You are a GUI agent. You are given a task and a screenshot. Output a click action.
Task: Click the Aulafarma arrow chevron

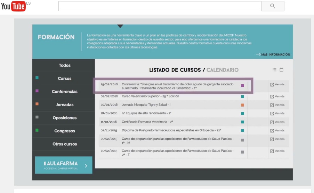[x=86, y=166]
